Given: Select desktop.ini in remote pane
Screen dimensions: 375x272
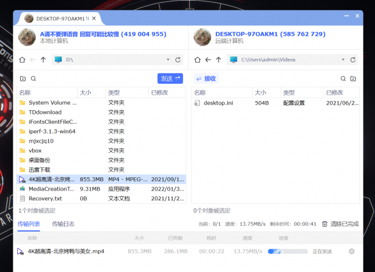Looking at the screenshot, I should click(276, 103).
